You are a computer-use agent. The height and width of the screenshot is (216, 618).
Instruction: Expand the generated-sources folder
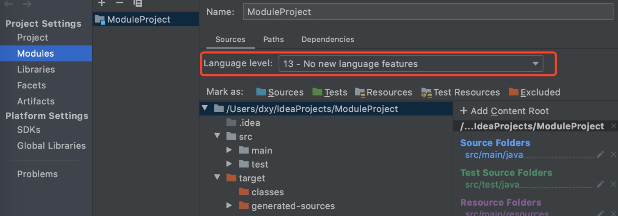[x=229, y=206]
